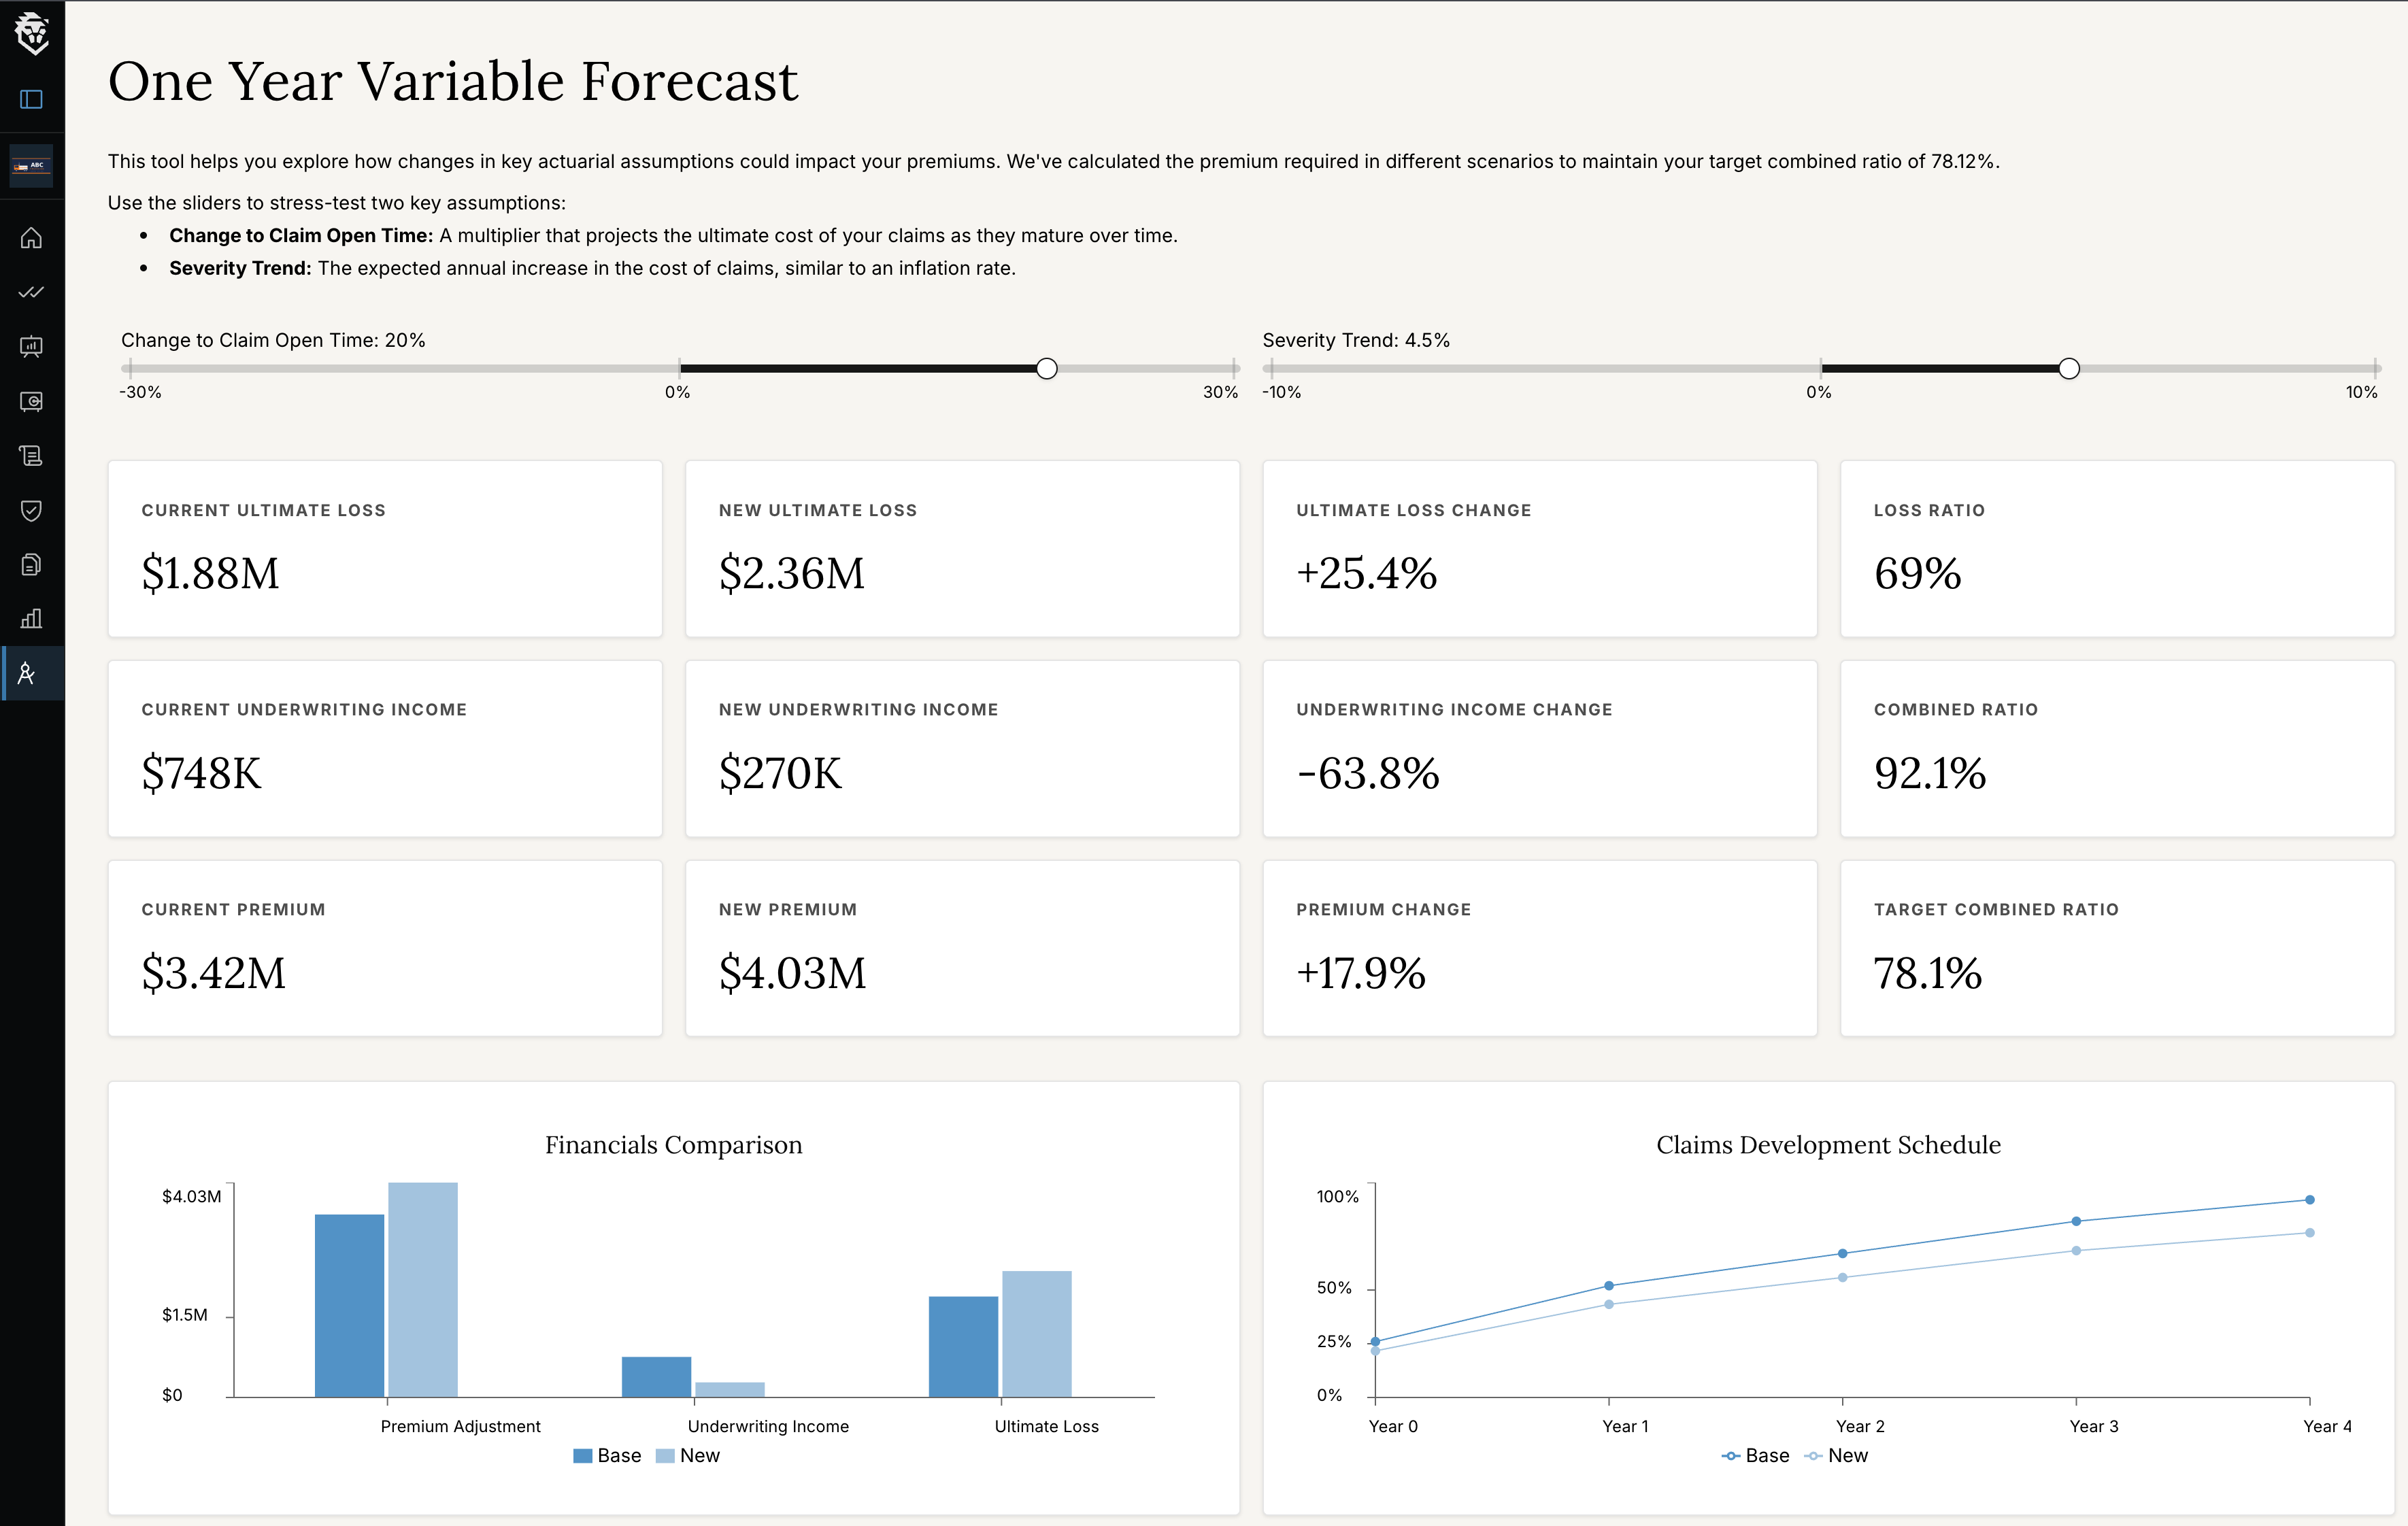The width and height of the screenshot is (2408, 1526).
Task: Open the stacked documents icon
Action: (32, 565)
